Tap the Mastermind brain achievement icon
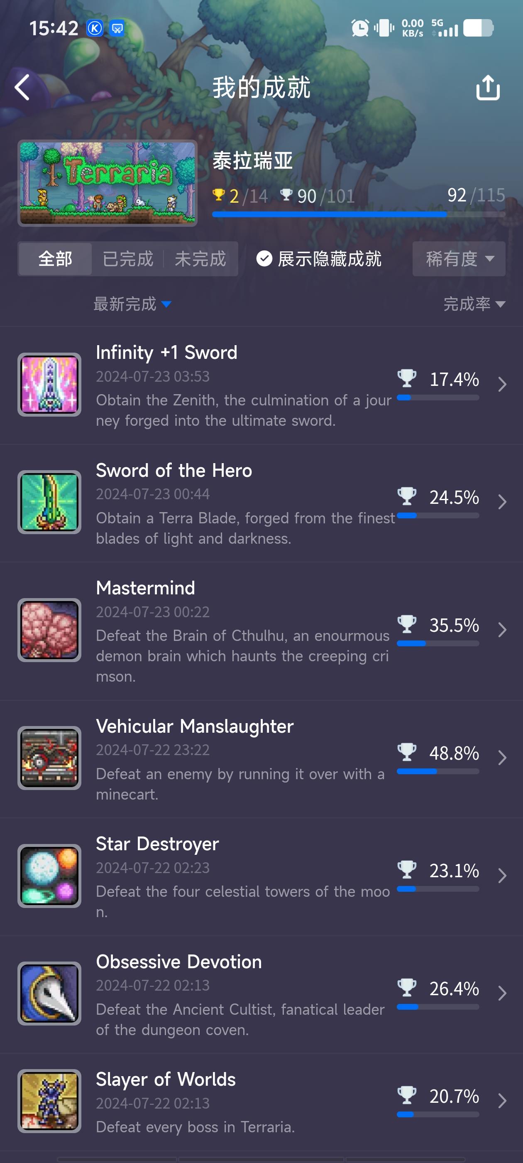Viewport: 523px width, 1163px height. coord(49,630)
